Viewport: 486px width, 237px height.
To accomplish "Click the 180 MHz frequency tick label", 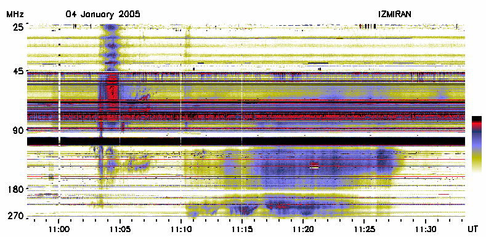I will pos(16,188).
